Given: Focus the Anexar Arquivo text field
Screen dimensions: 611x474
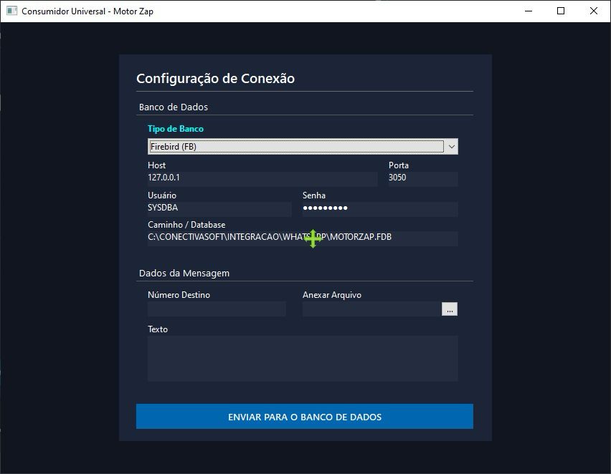Looking at the screenshot, I should pyautogui.click(x=371, y=309).
